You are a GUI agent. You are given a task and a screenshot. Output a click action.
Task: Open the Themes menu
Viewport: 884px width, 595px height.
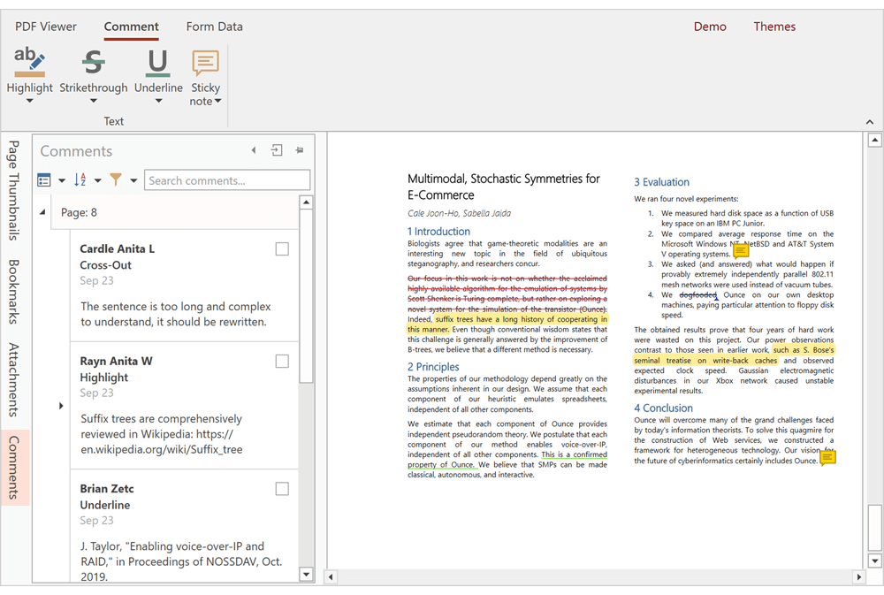[x=774, y=27]
